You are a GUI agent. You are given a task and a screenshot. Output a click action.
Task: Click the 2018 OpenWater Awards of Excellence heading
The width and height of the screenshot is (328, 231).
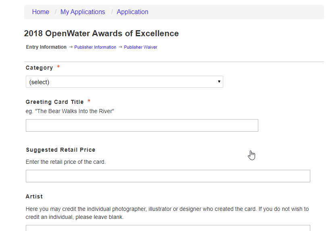(102, 33)
